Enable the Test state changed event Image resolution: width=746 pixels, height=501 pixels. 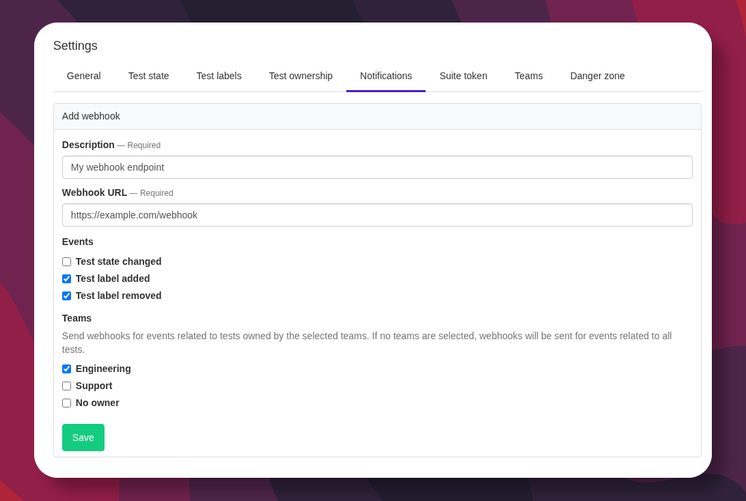coord(66,261)
